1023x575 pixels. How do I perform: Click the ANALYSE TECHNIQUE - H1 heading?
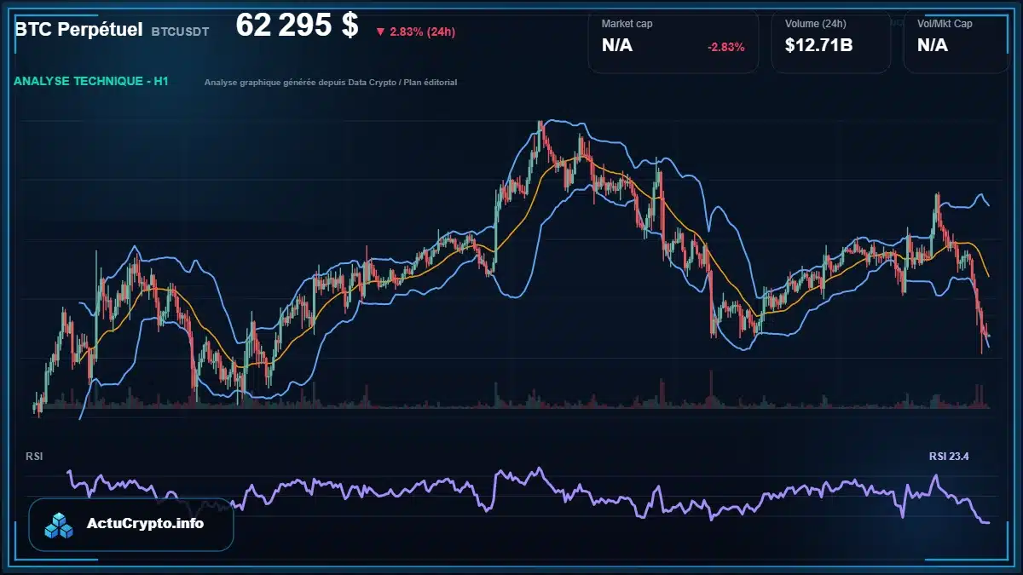click(91, 81)
